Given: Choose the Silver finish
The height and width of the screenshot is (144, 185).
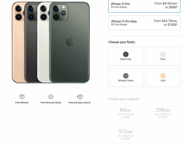Looking at the screenshot, I should point(163,56).
